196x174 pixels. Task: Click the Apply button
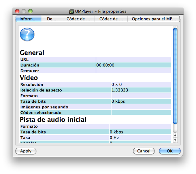[26, 151]
